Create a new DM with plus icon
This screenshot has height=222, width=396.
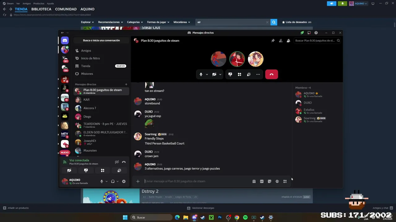coord(126,84)
